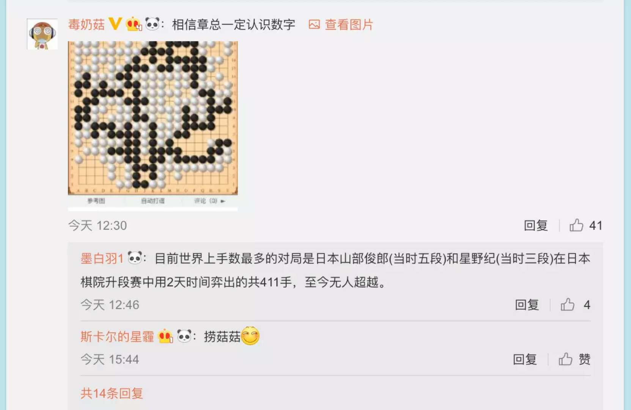Screen dimensions: 631x410
Task: Click the picture icon before 查看图片
Action: pos(314,25)
